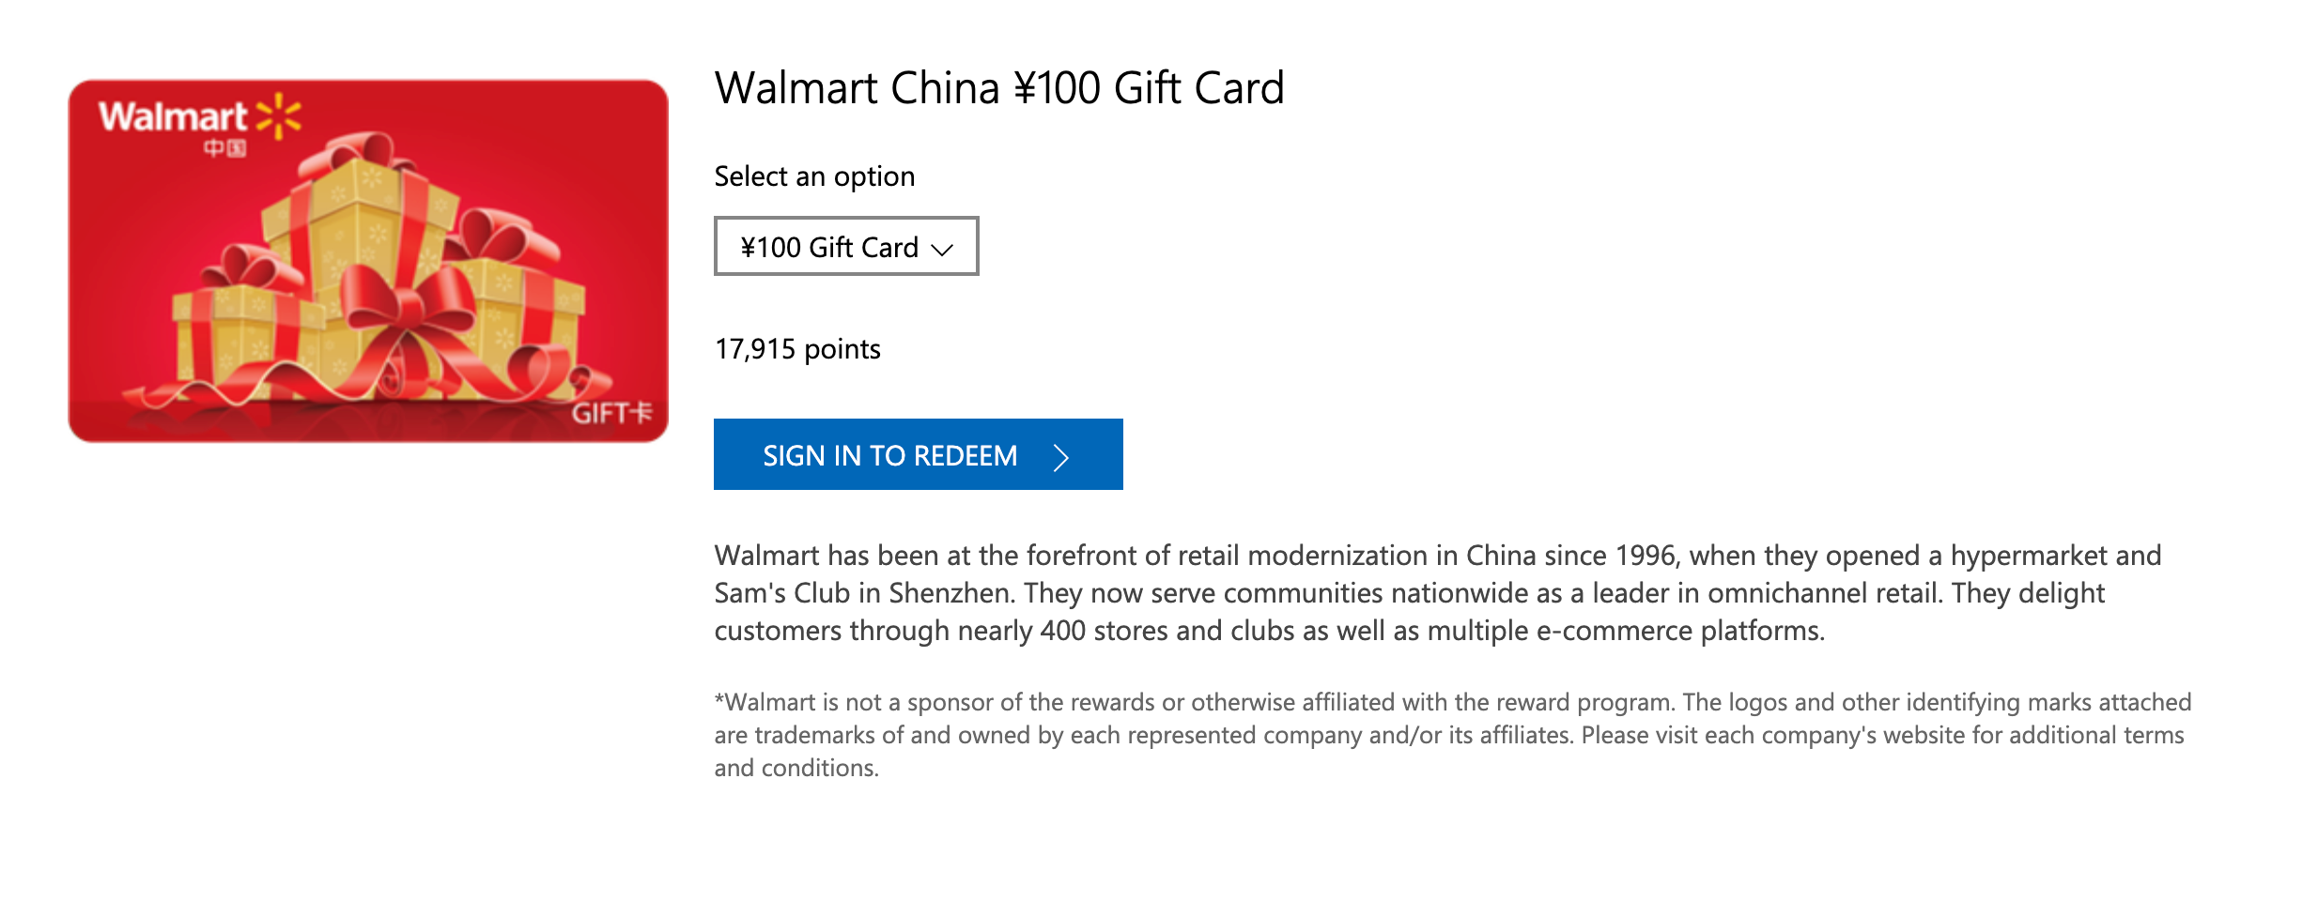Click the 中国 text under Walmart logo
Image resolution: width=2318 pixels, height=901 pixels.
tap(224, 148)
